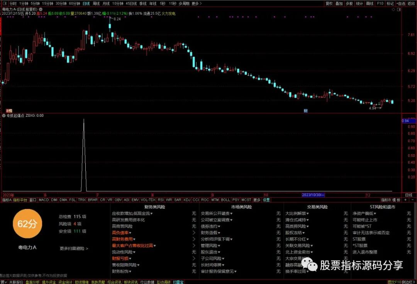Click 指标B in indicator bar
Viewport: 417px width, 284px height.
click(x=386, y=200)
